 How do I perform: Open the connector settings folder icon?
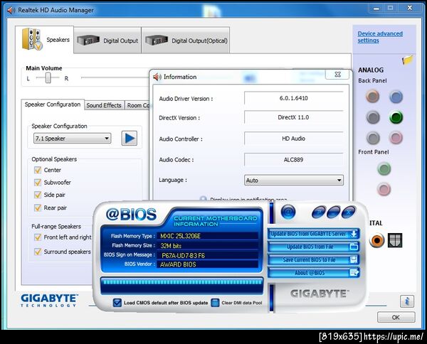pos(407,60)
